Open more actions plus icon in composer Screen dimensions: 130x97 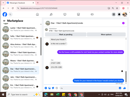point(46,88)
